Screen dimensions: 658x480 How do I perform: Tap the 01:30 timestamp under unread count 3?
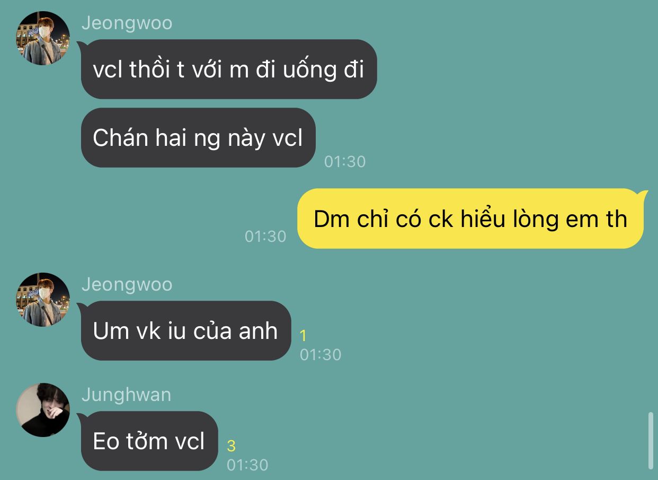(247, 465)
